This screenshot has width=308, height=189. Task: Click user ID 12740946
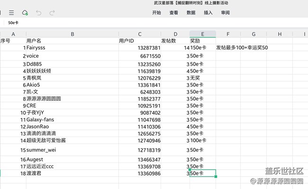[x=140, y=140]
